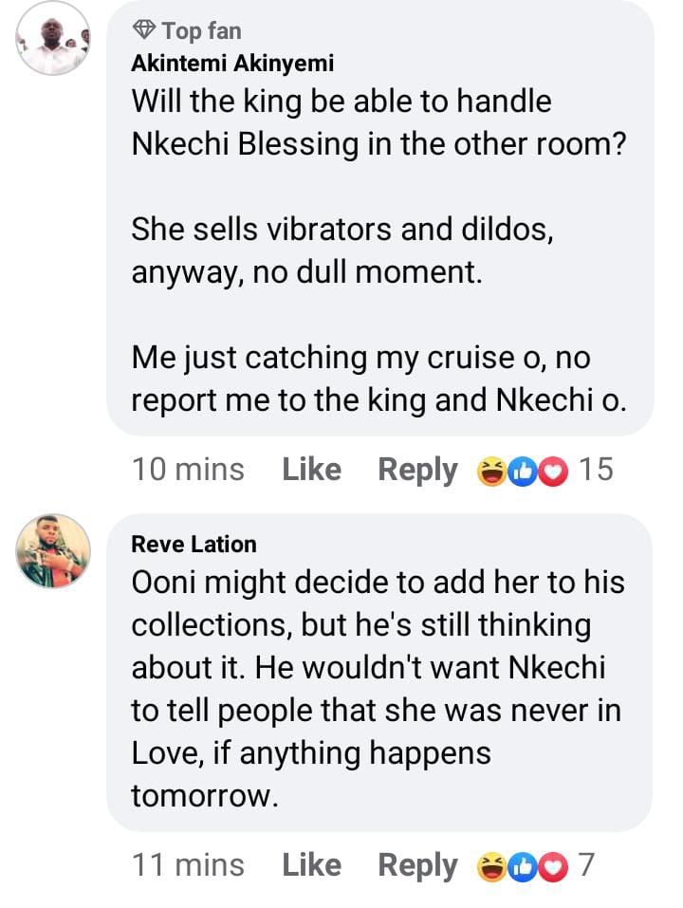Reply to Akintemi Akinyemi's comment

pyautogui.click(x=417, y=470)
